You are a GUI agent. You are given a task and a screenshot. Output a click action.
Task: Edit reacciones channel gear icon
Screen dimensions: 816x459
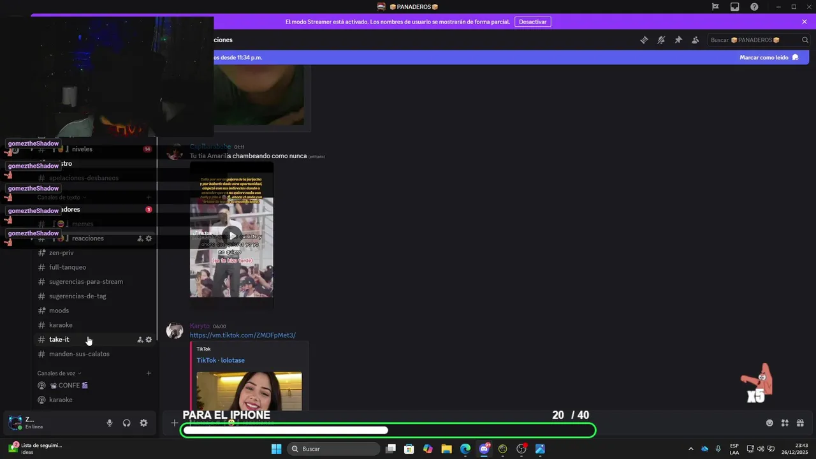click(149, 238)
